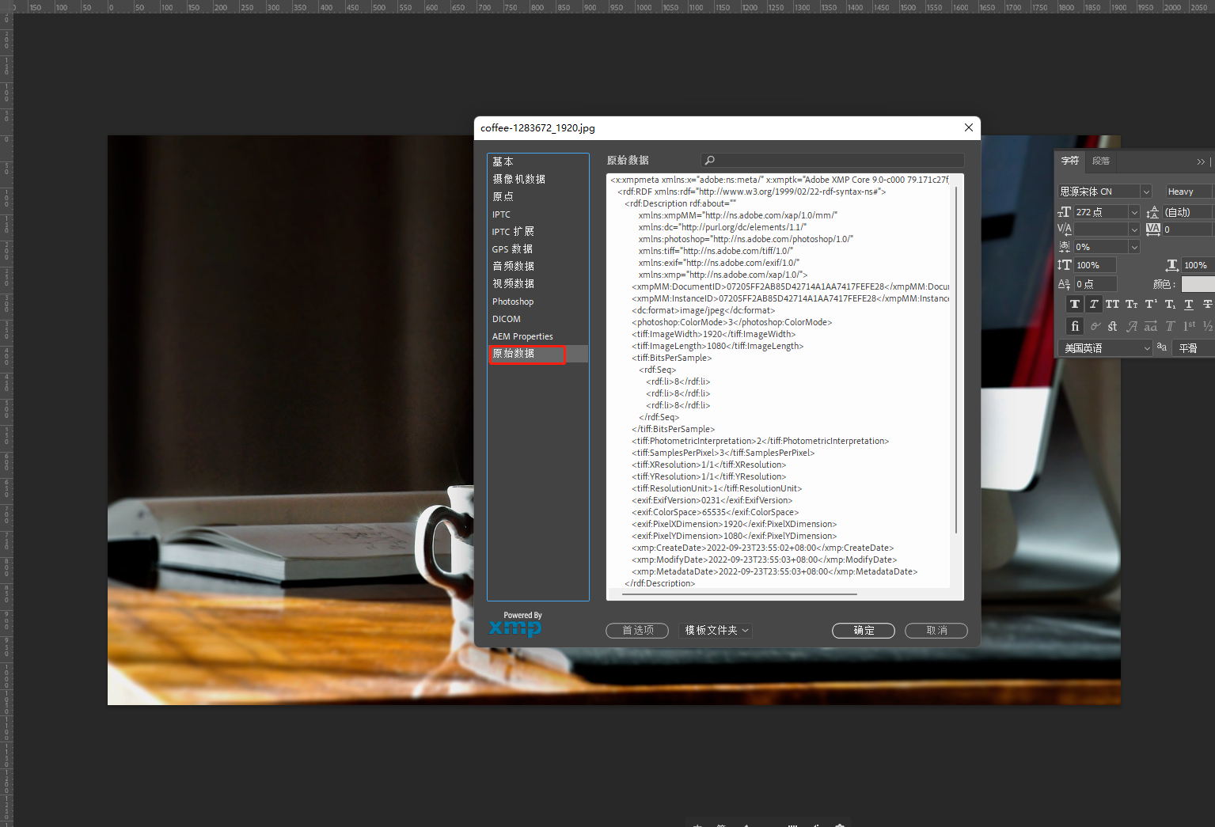Screen dimensions: 1215x827
Task: Click the vertical scale 100% field
Action: (x=1095, y=265)
